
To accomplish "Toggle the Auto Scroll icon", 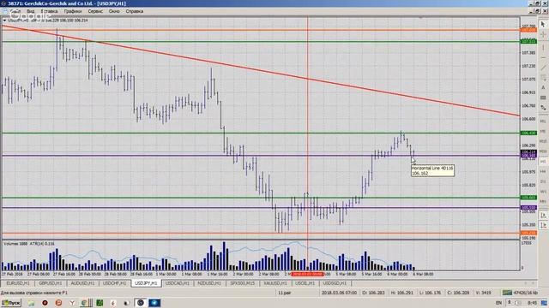I will click(x=543, y=226).
